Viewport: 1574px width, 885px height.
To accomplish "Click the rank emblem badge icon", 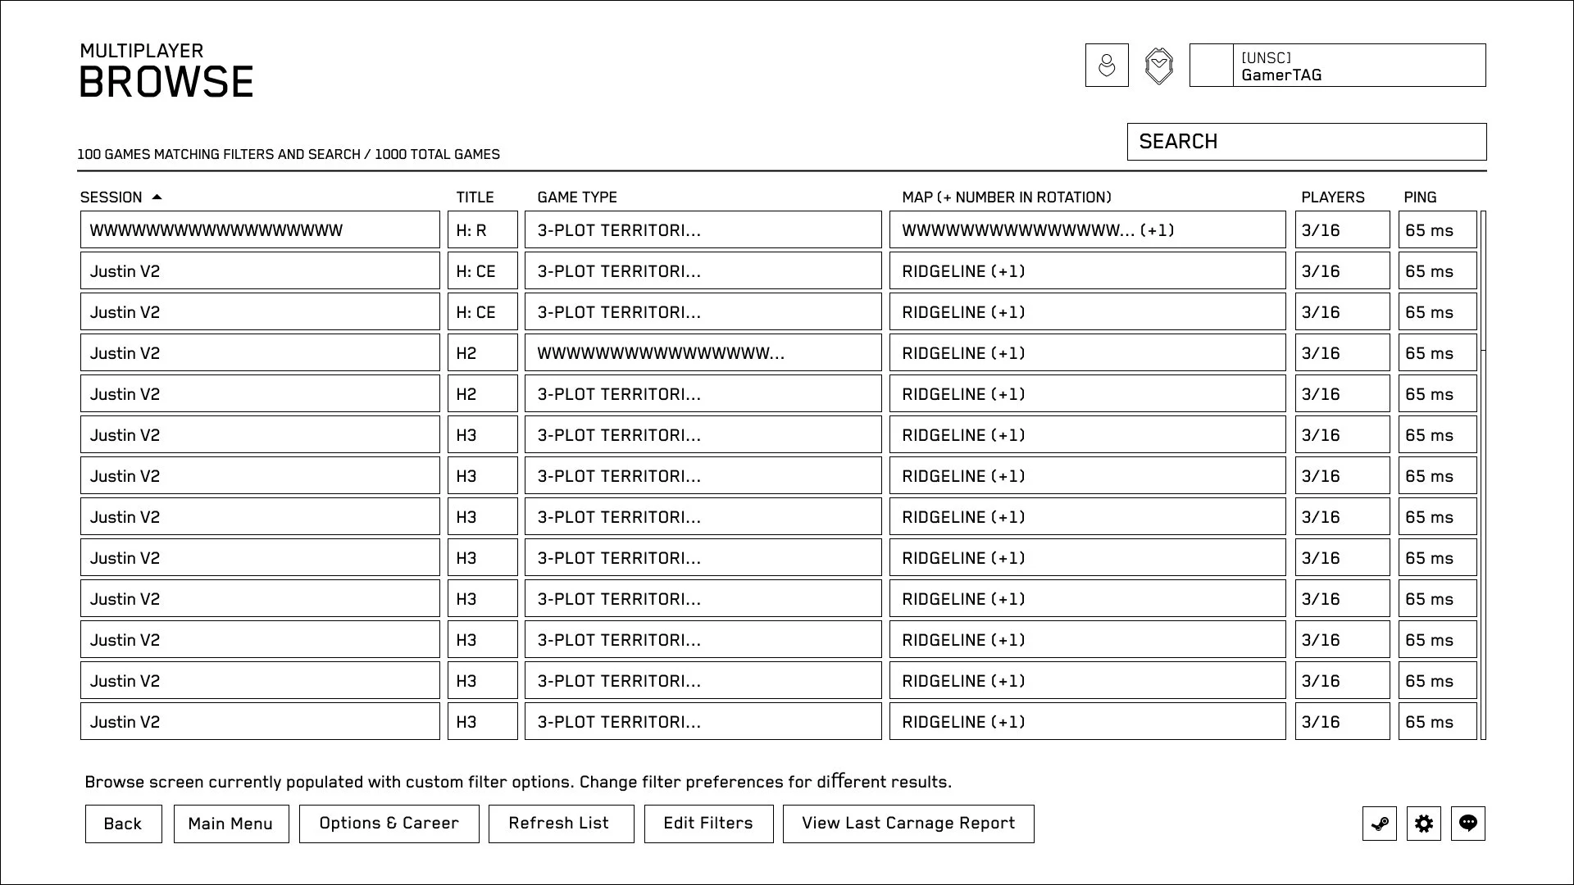I will tap(1158, 66).
